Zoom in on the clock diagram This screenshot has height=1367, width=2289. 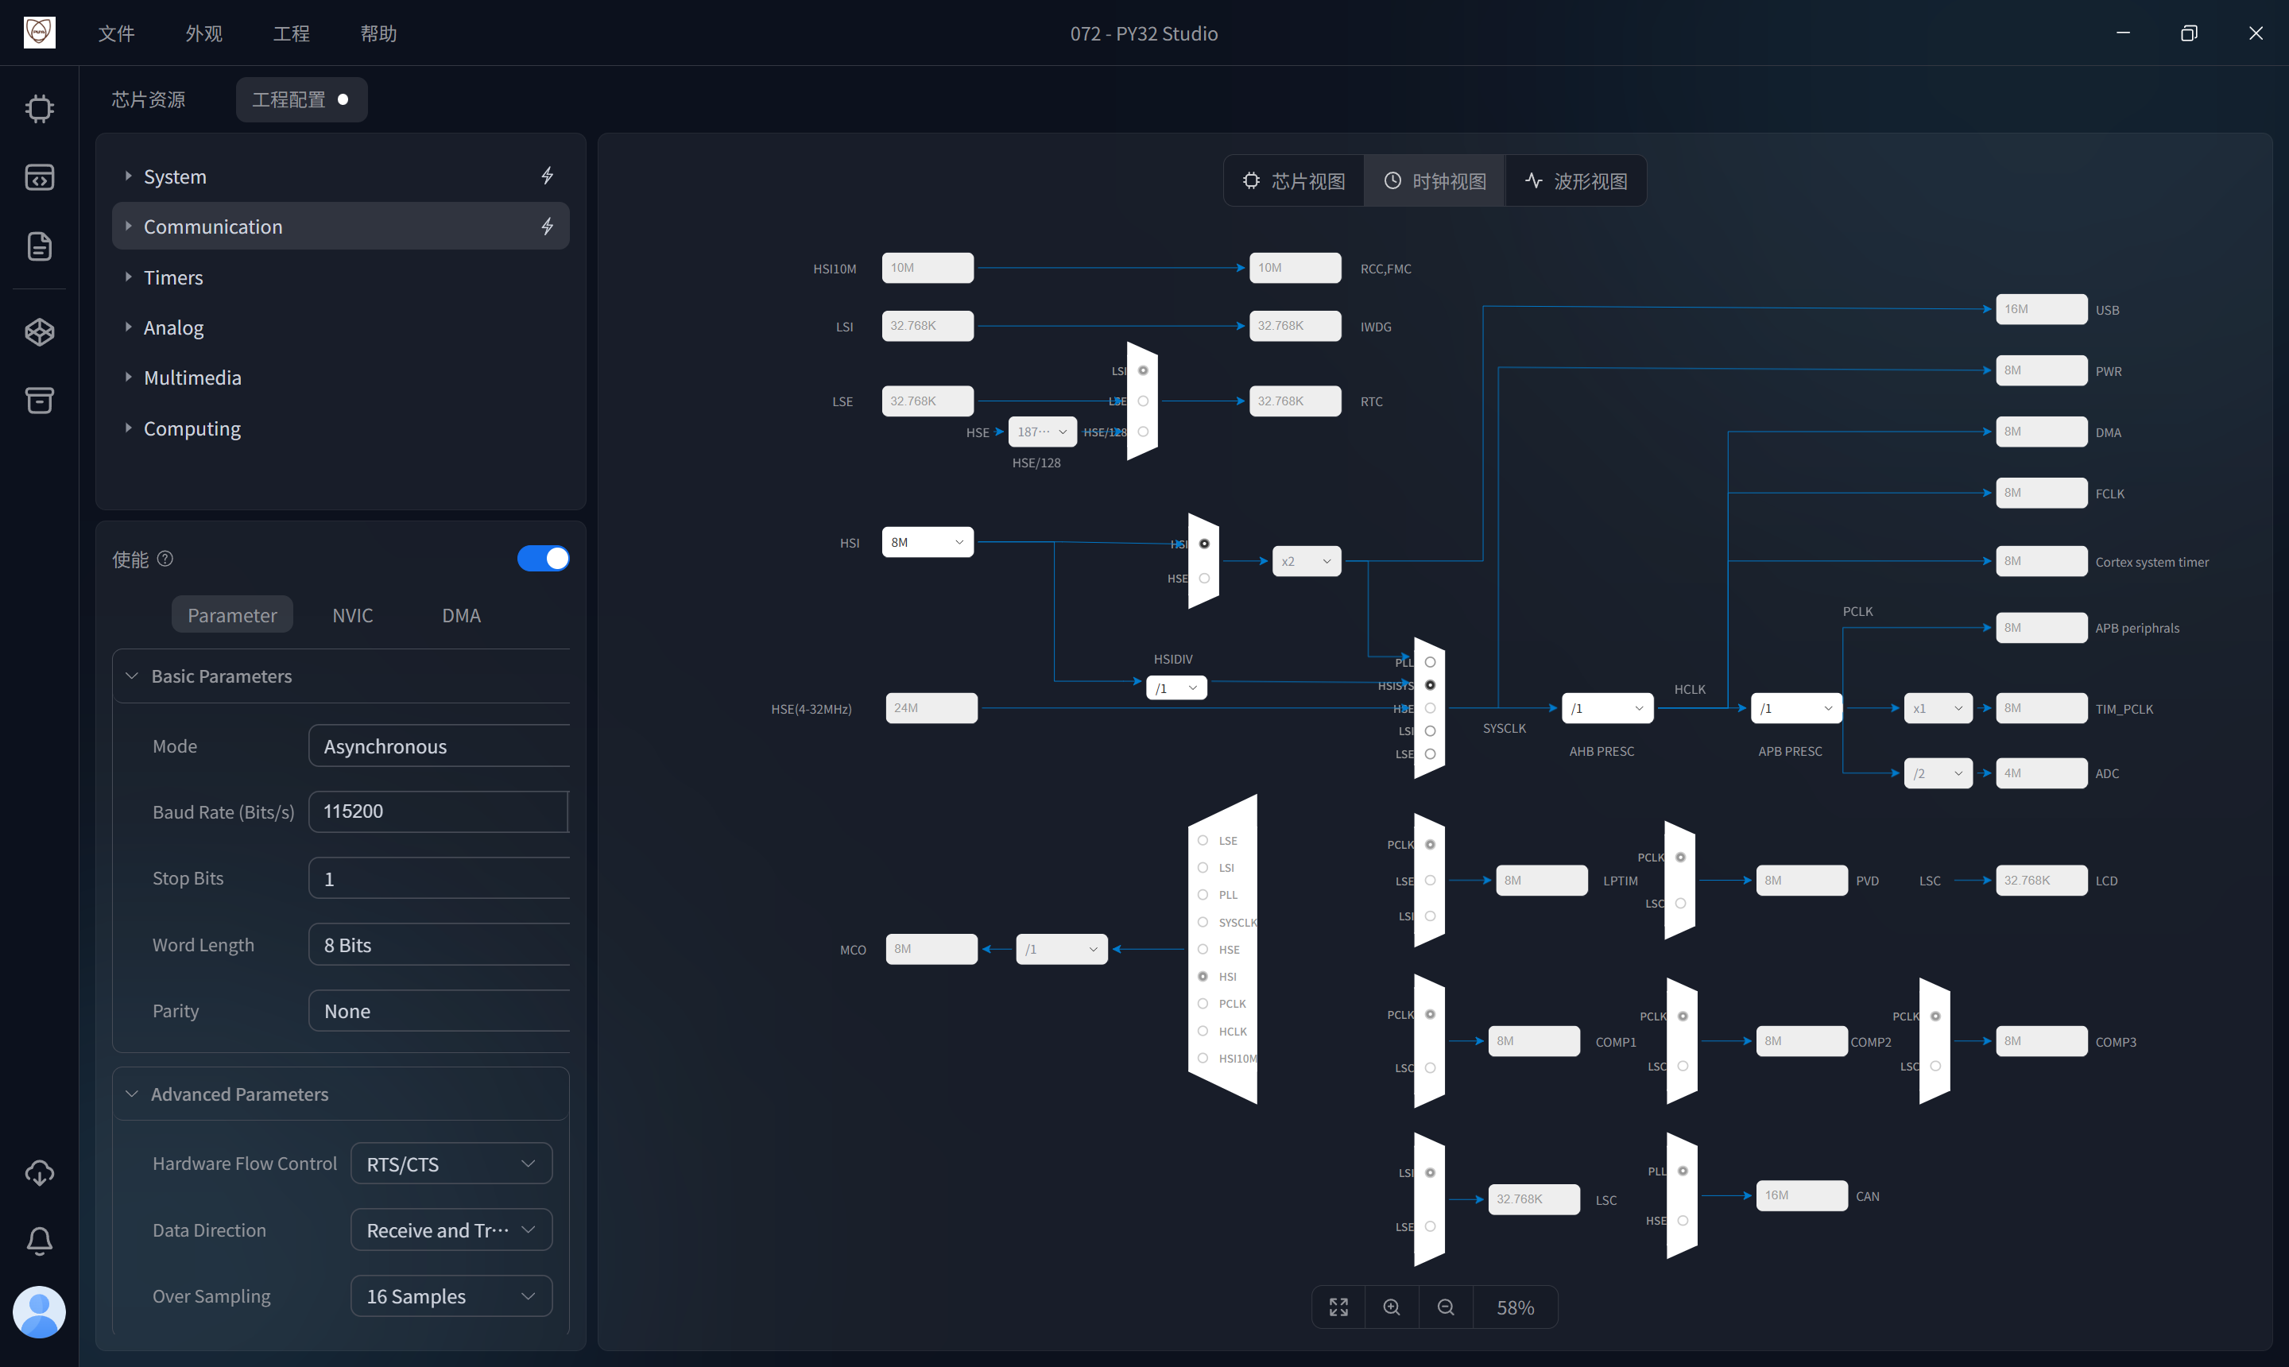(1392, 1307)
